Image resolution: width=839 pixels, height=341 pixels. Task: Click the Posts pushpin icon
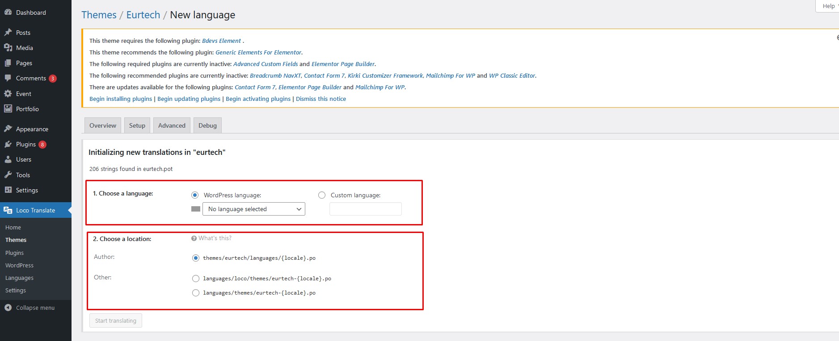[8, 33]
